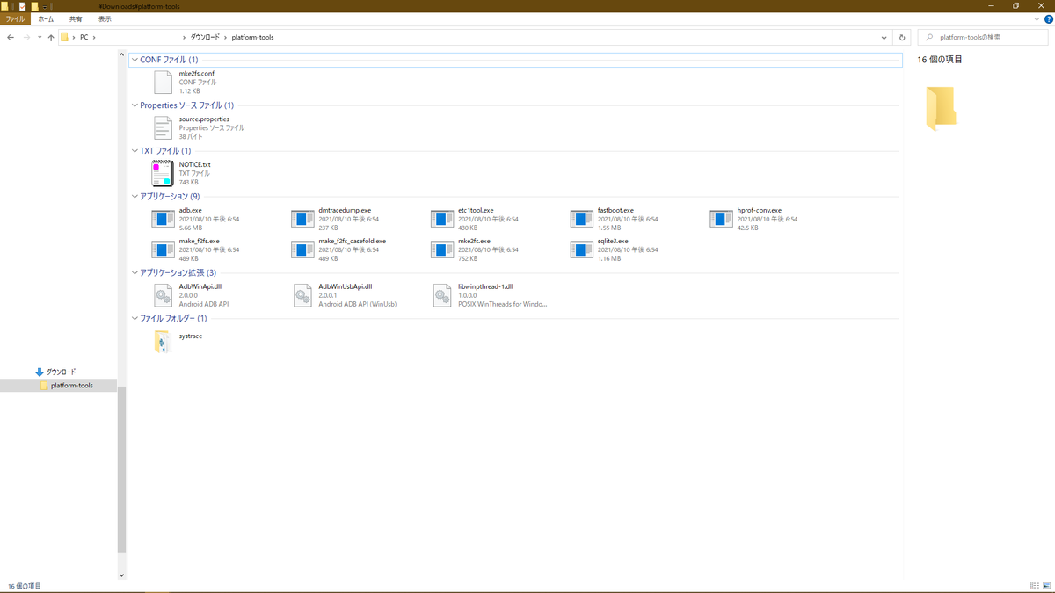Open the 表示 ribbon tab
Image resolution: width=1055 pixels, height=593 pixels.
point(105,18)
